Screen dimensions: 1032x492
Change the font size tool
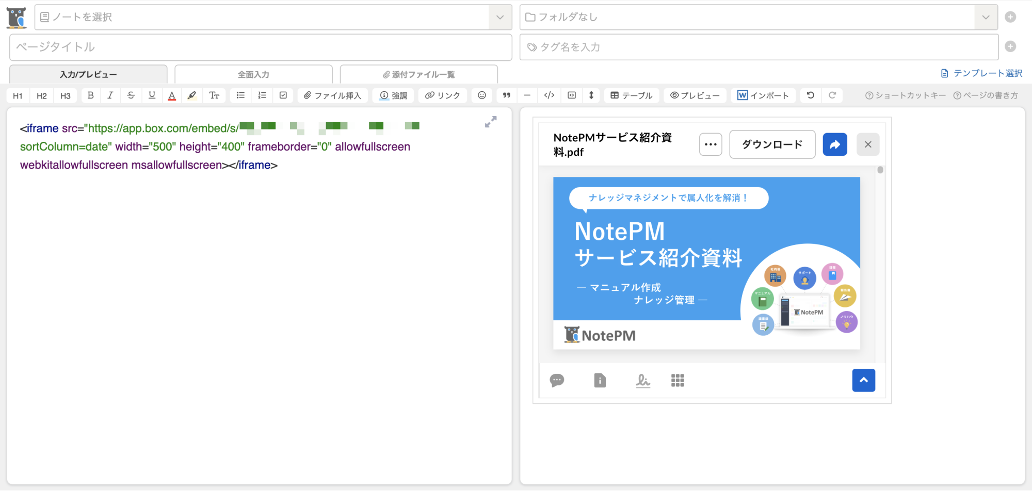[x=214, y=95]
